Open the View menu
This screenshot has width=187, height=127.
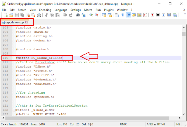(33, 10)
